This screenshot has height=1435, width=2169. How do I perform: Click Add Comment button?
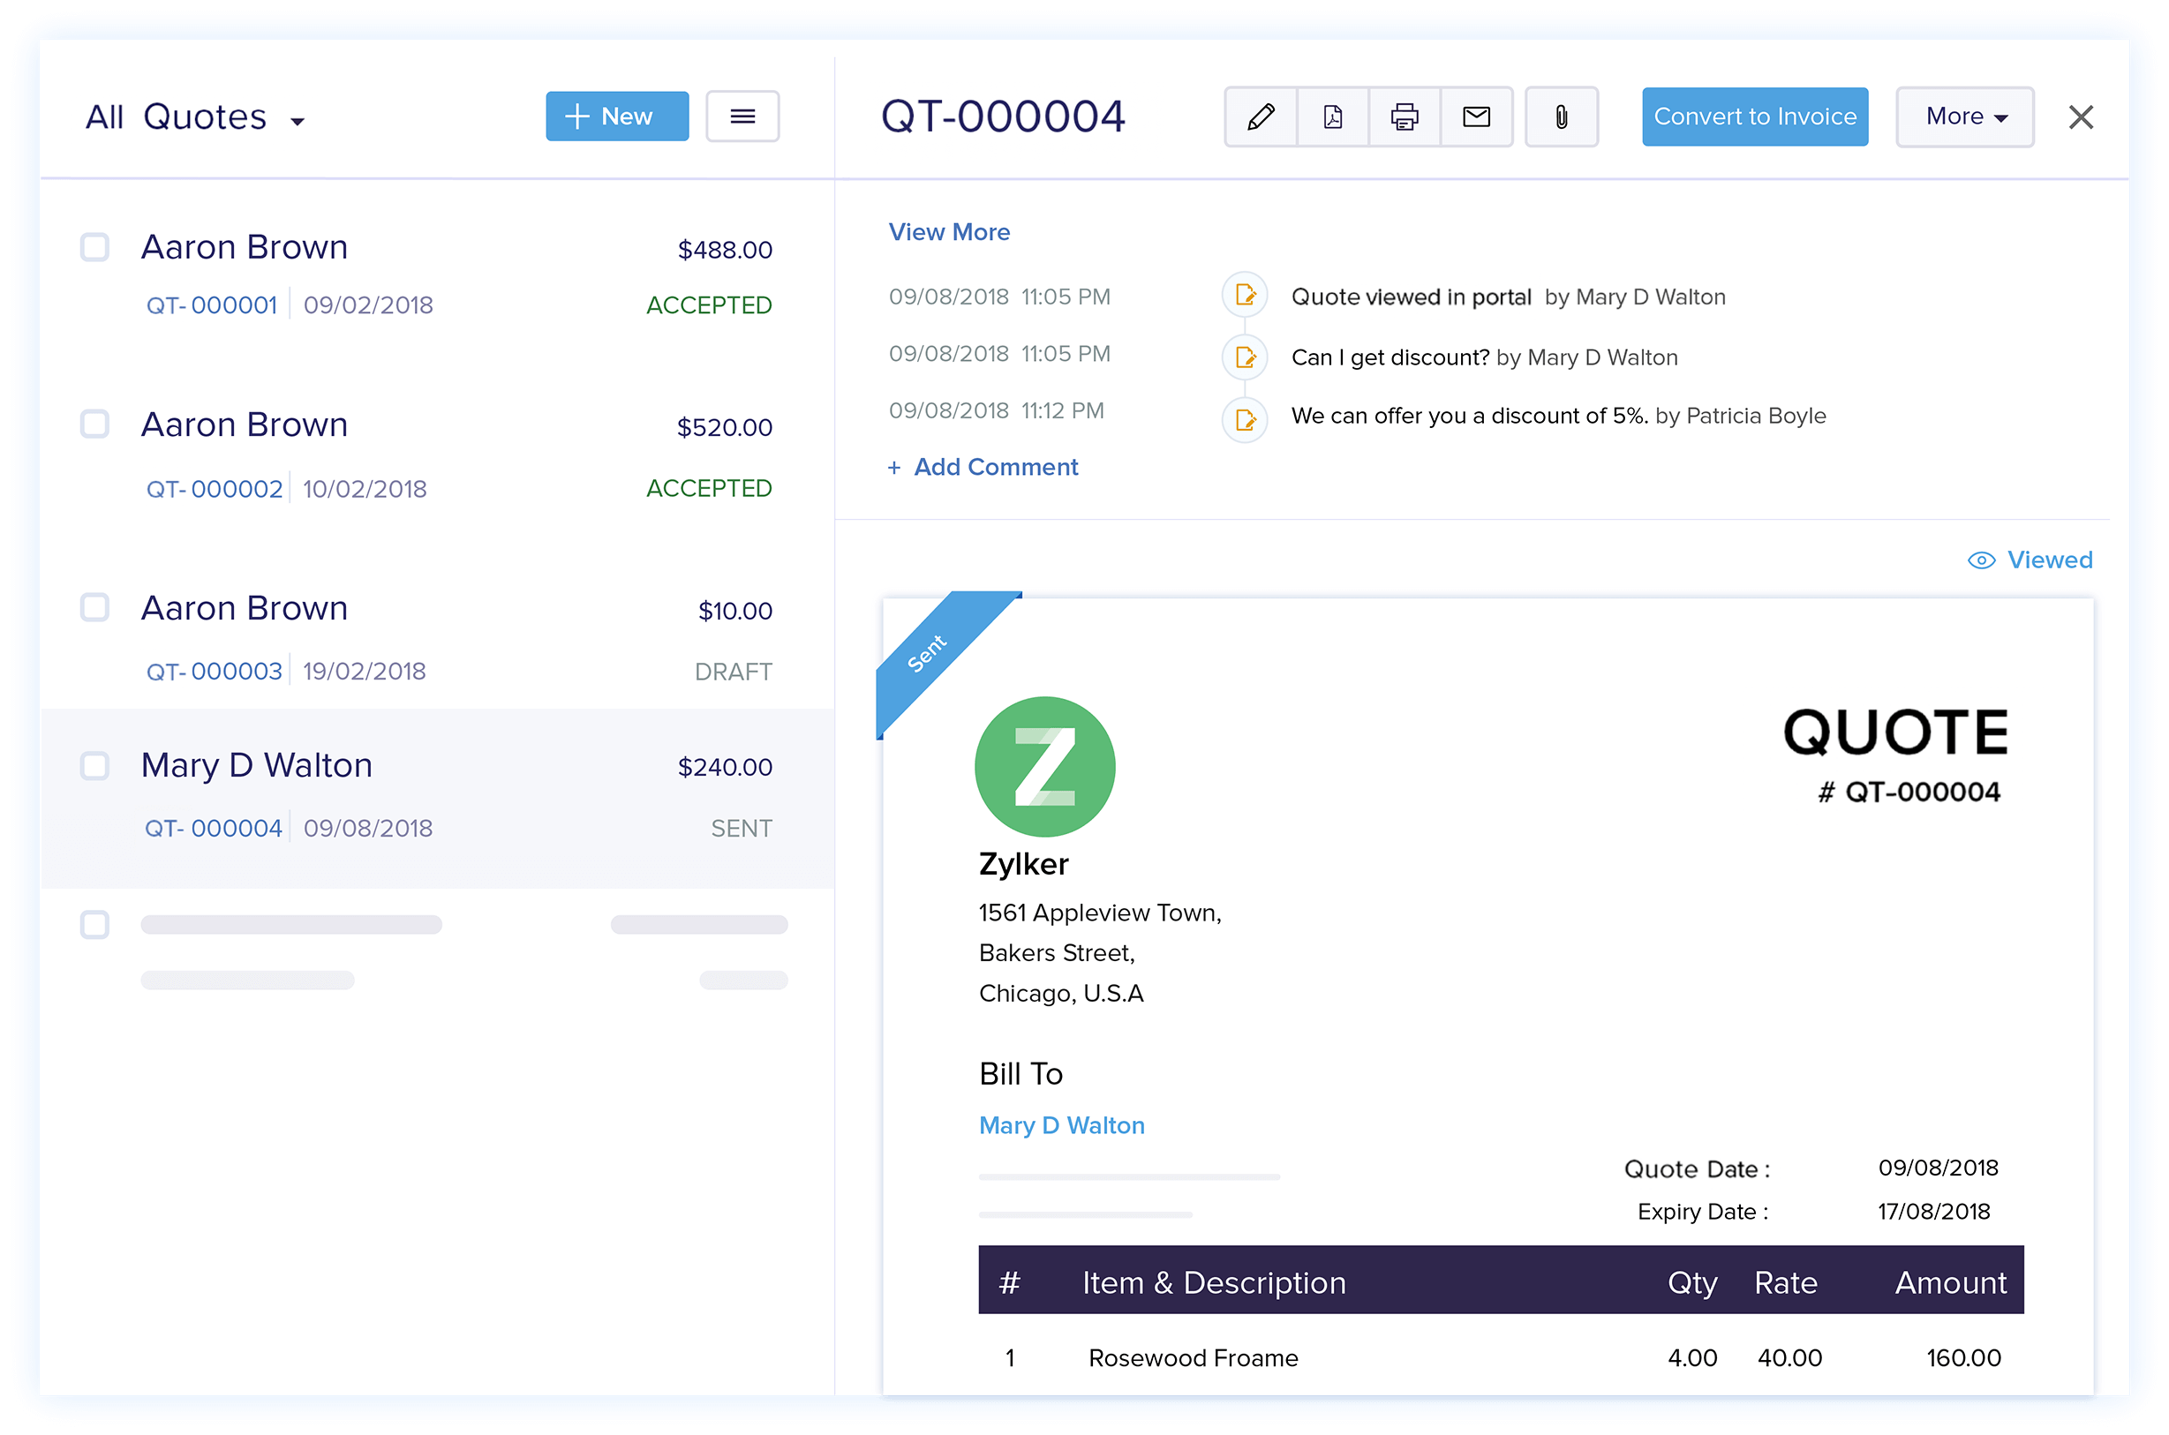tap(983, 466)
